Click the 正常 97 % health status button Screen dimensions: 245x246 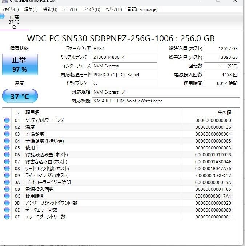click(x=20, y=65)
